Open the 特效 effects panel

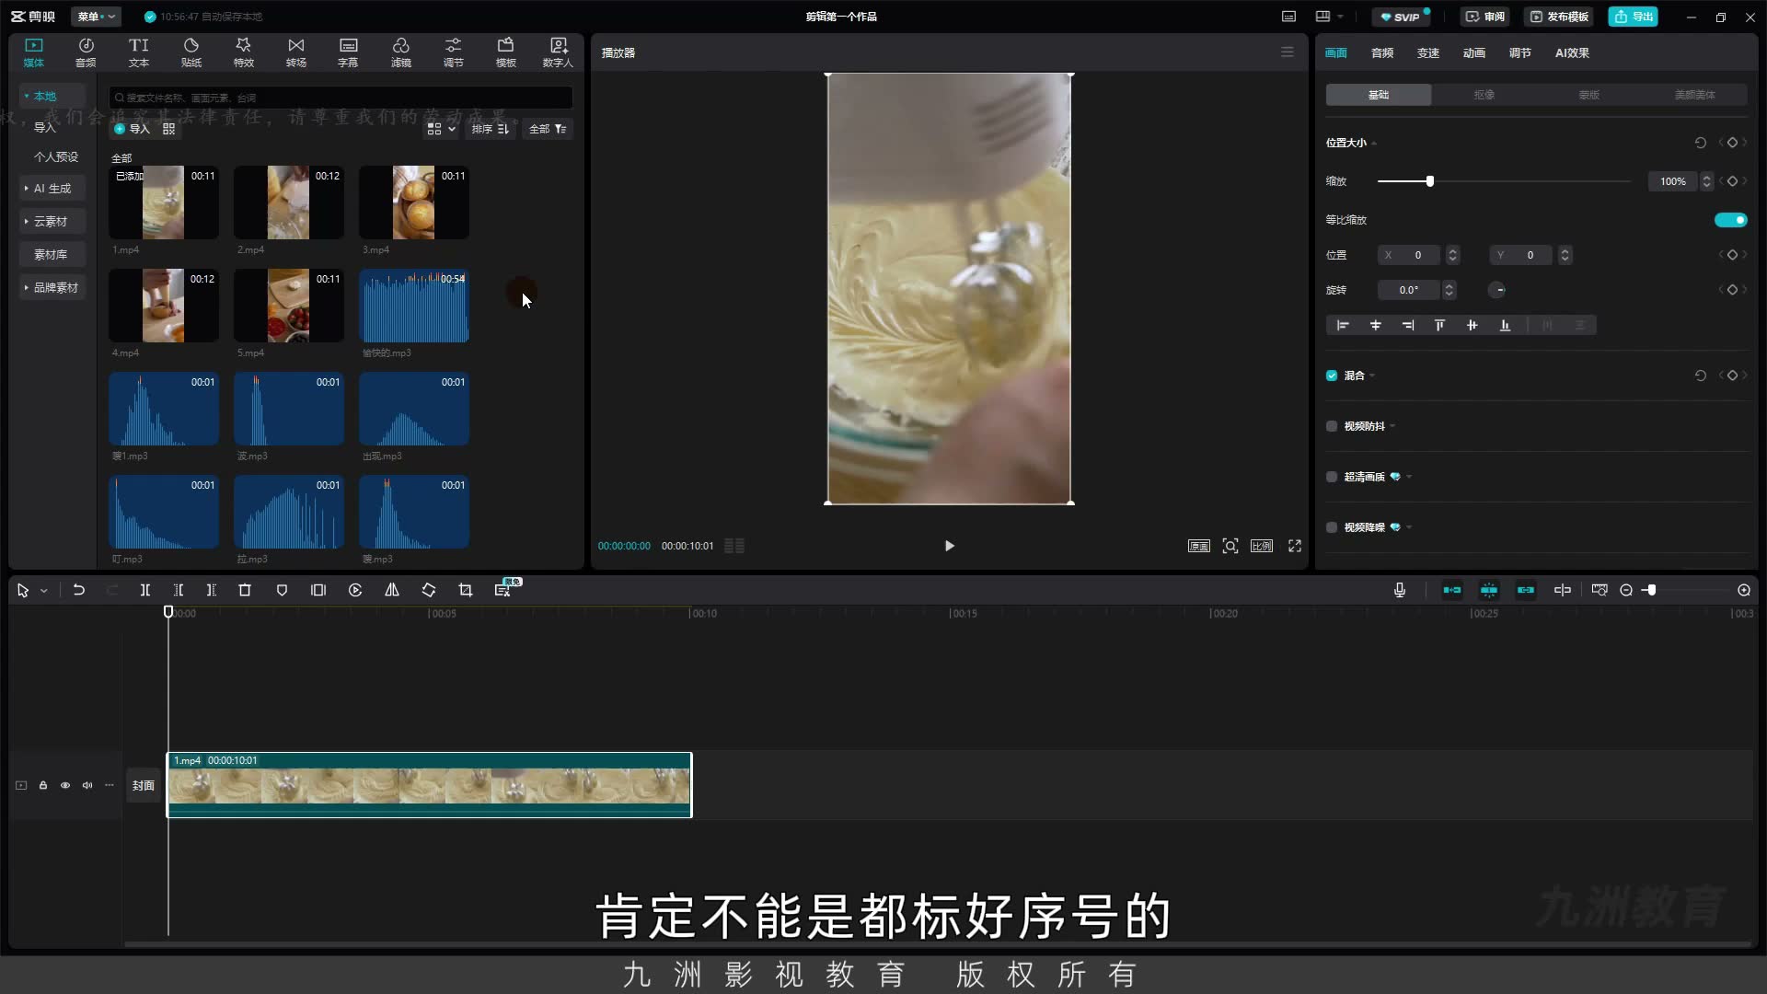pyautogui.click(x=243, y=52)
